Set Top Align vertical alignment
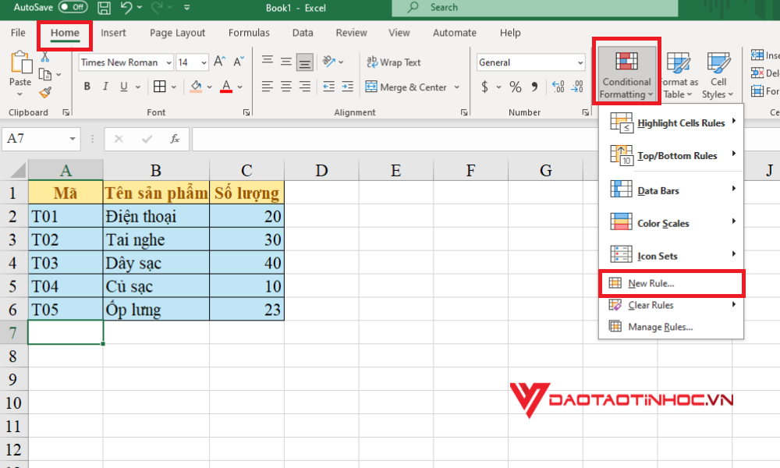 point(267,61)
